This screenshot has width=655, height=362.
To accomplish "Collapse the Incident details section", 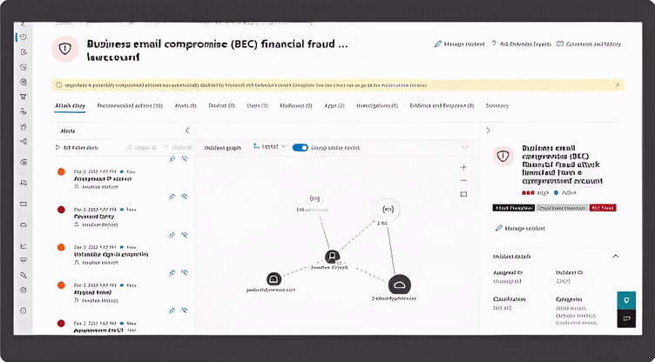I will 616,257.
